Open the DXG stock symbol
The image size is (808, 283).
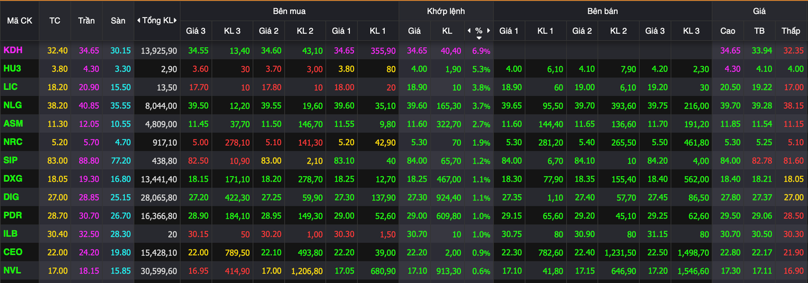[x=13, y=179]
